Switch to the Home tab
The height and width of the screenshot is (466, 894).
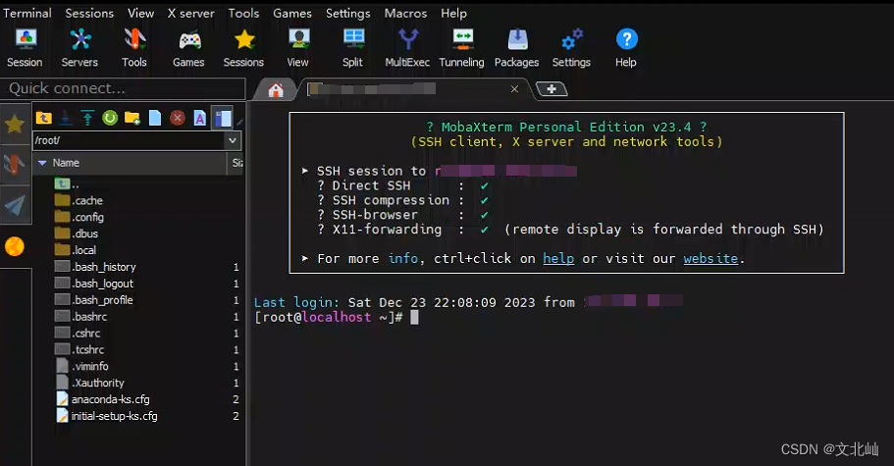click(x=276, y=89)
